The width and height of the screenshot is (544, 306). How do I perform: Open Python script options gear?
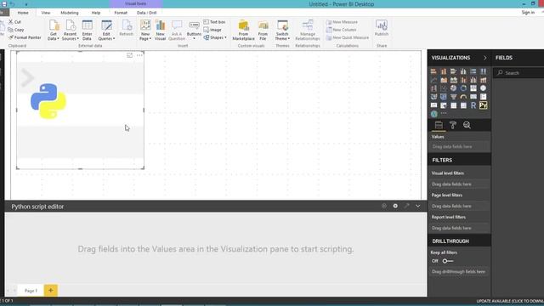click(x=395, y=206)
